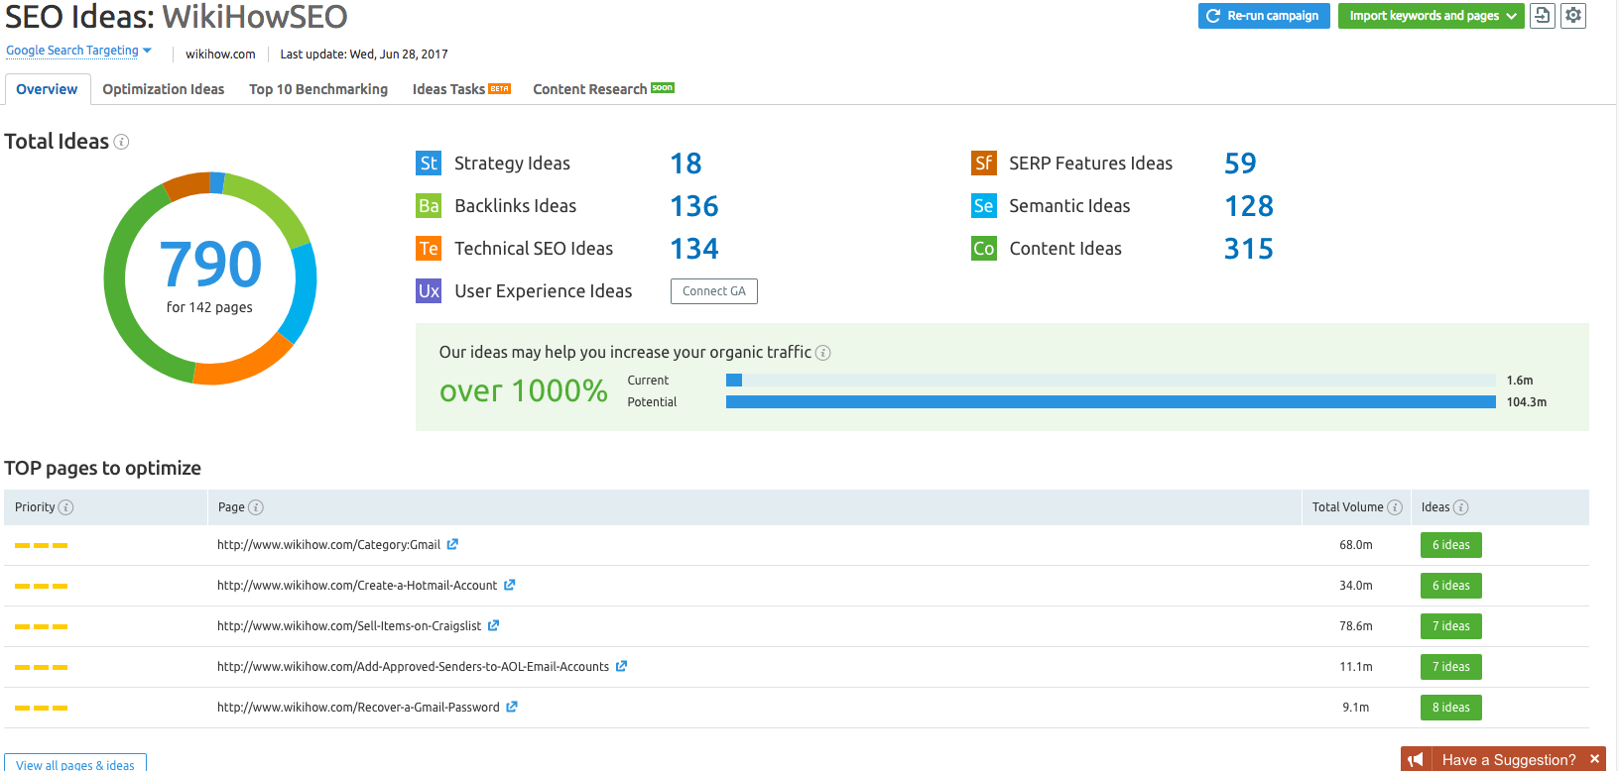Open the Optimization Ideas tab
The image size is (1619, 771).
click(x=164, y=89)
